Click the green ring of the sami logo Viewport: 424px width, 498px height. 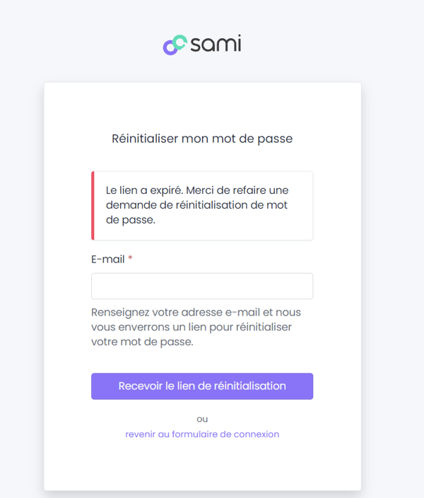coord(180,42)
